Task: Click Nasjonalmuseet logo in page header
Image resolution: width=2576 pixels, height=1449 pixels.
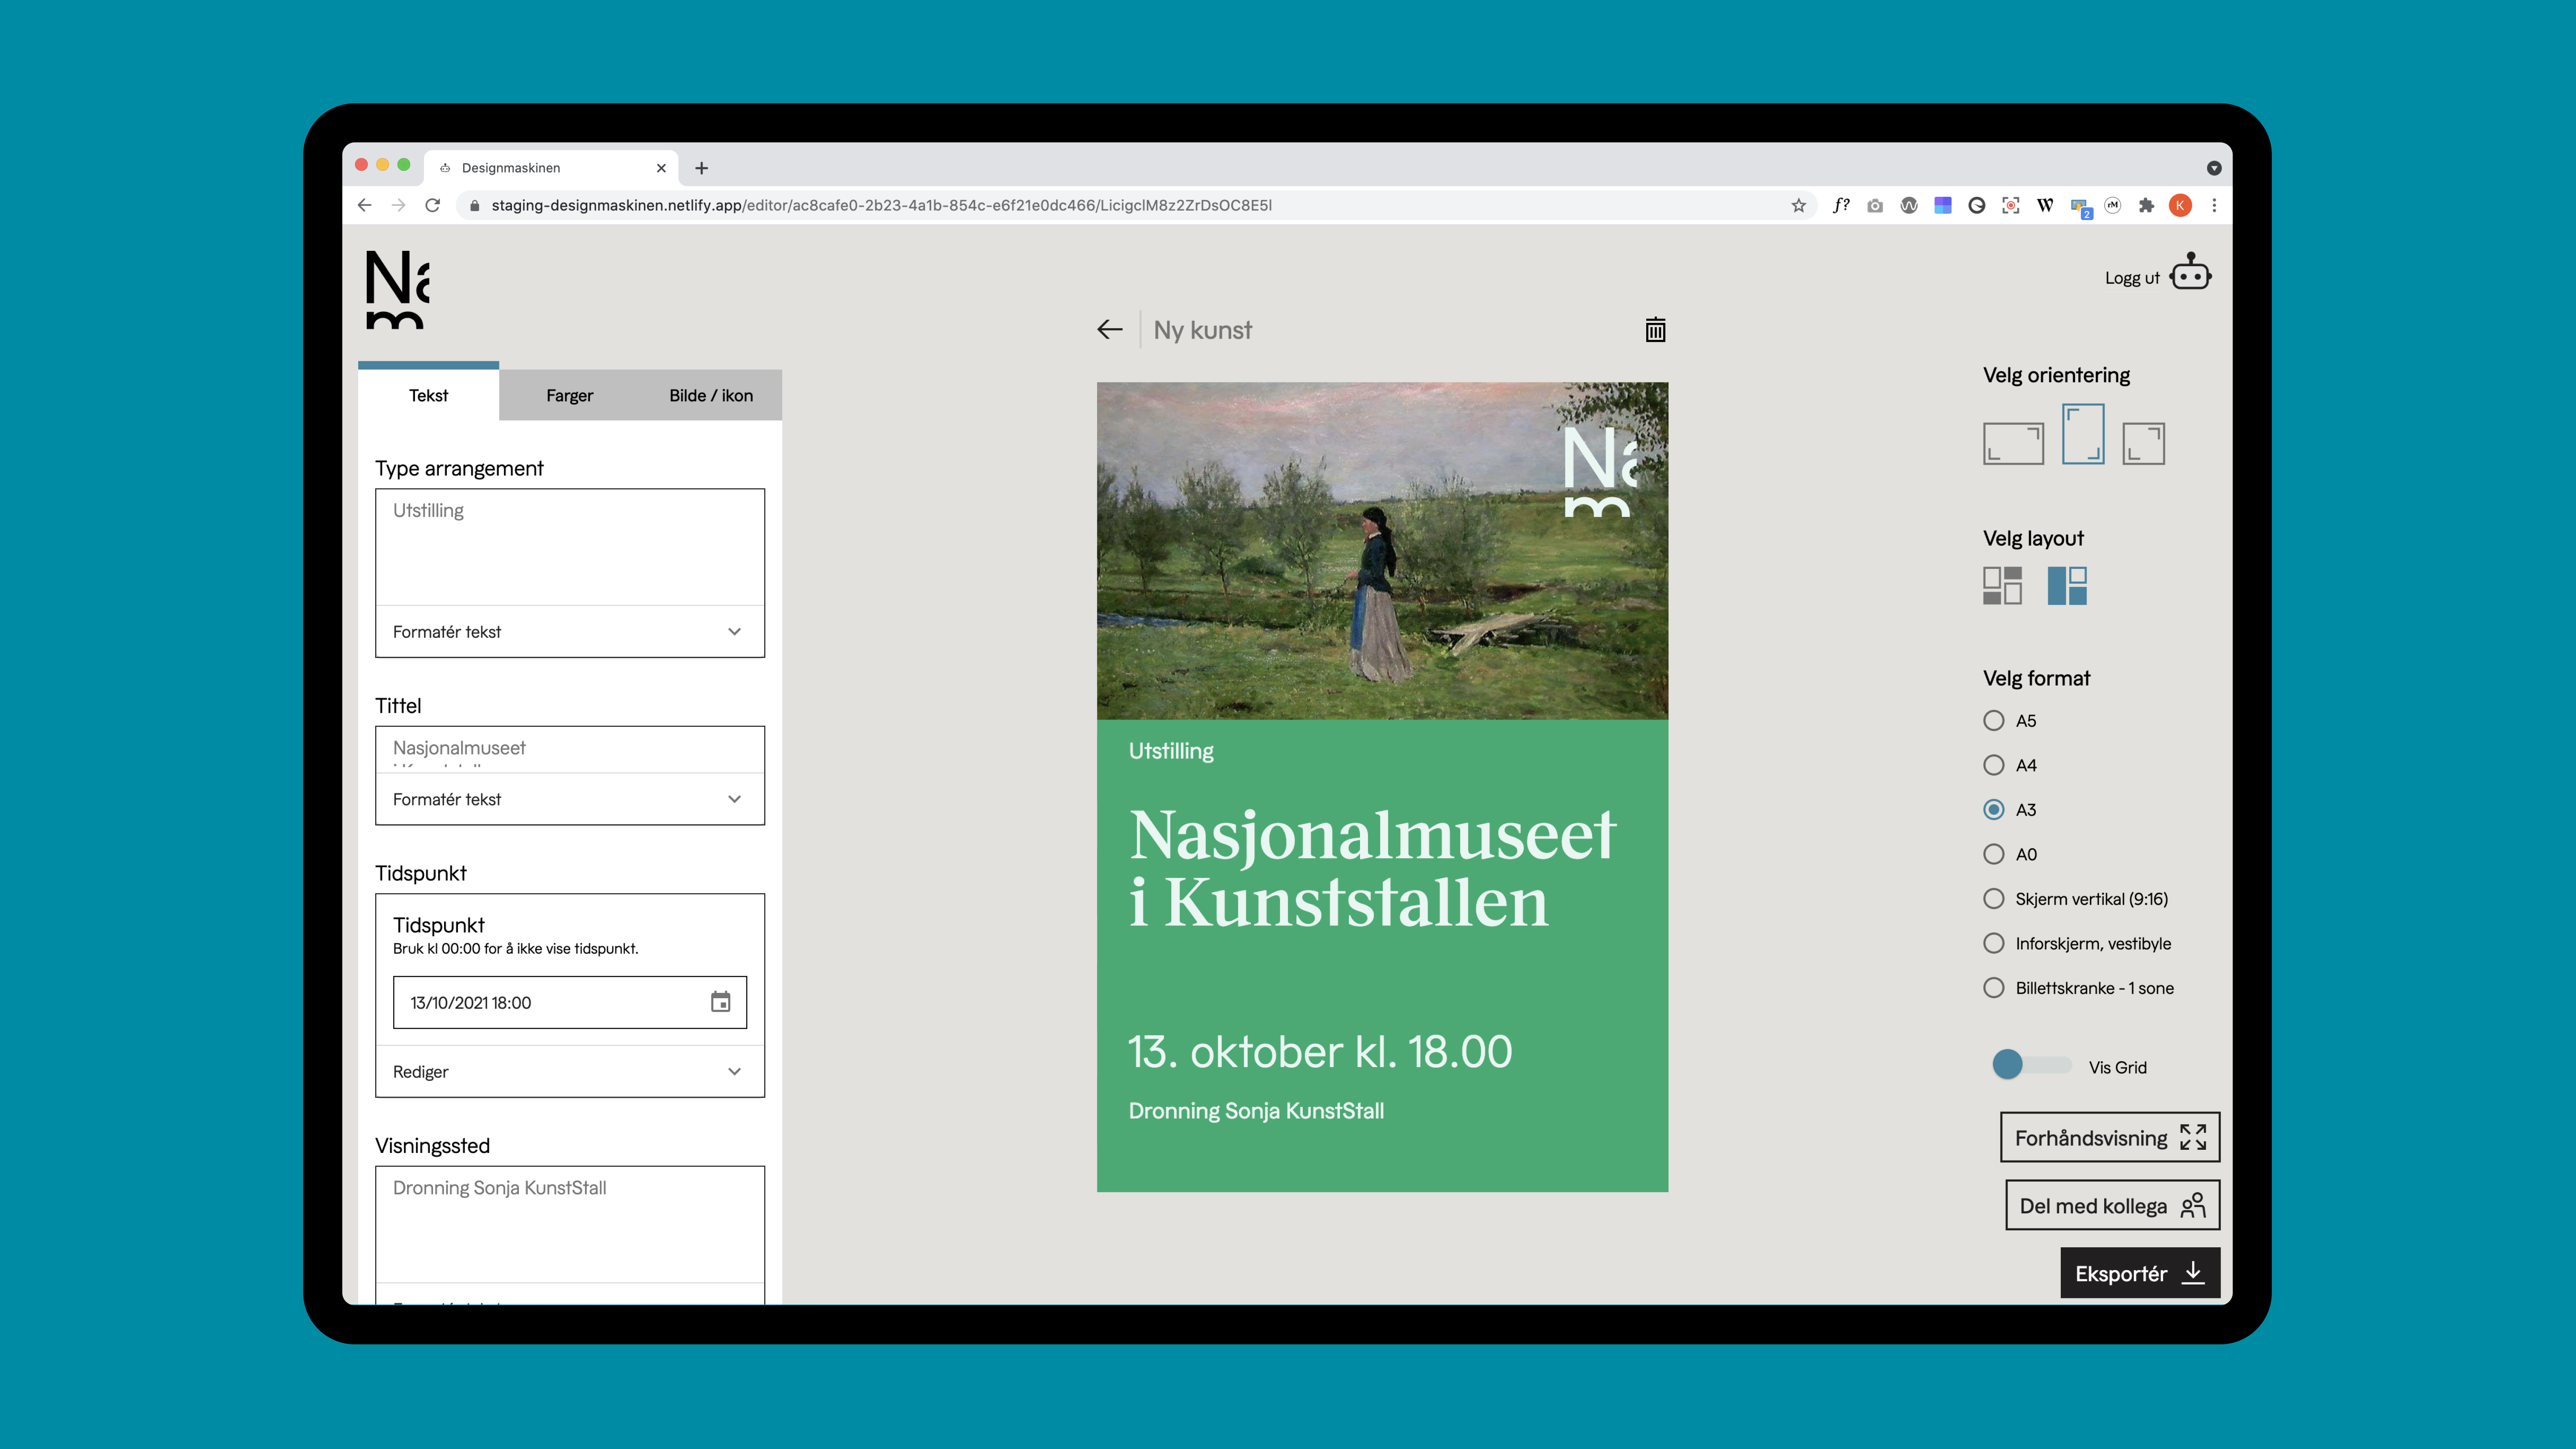Action: [x=397, y=289]
